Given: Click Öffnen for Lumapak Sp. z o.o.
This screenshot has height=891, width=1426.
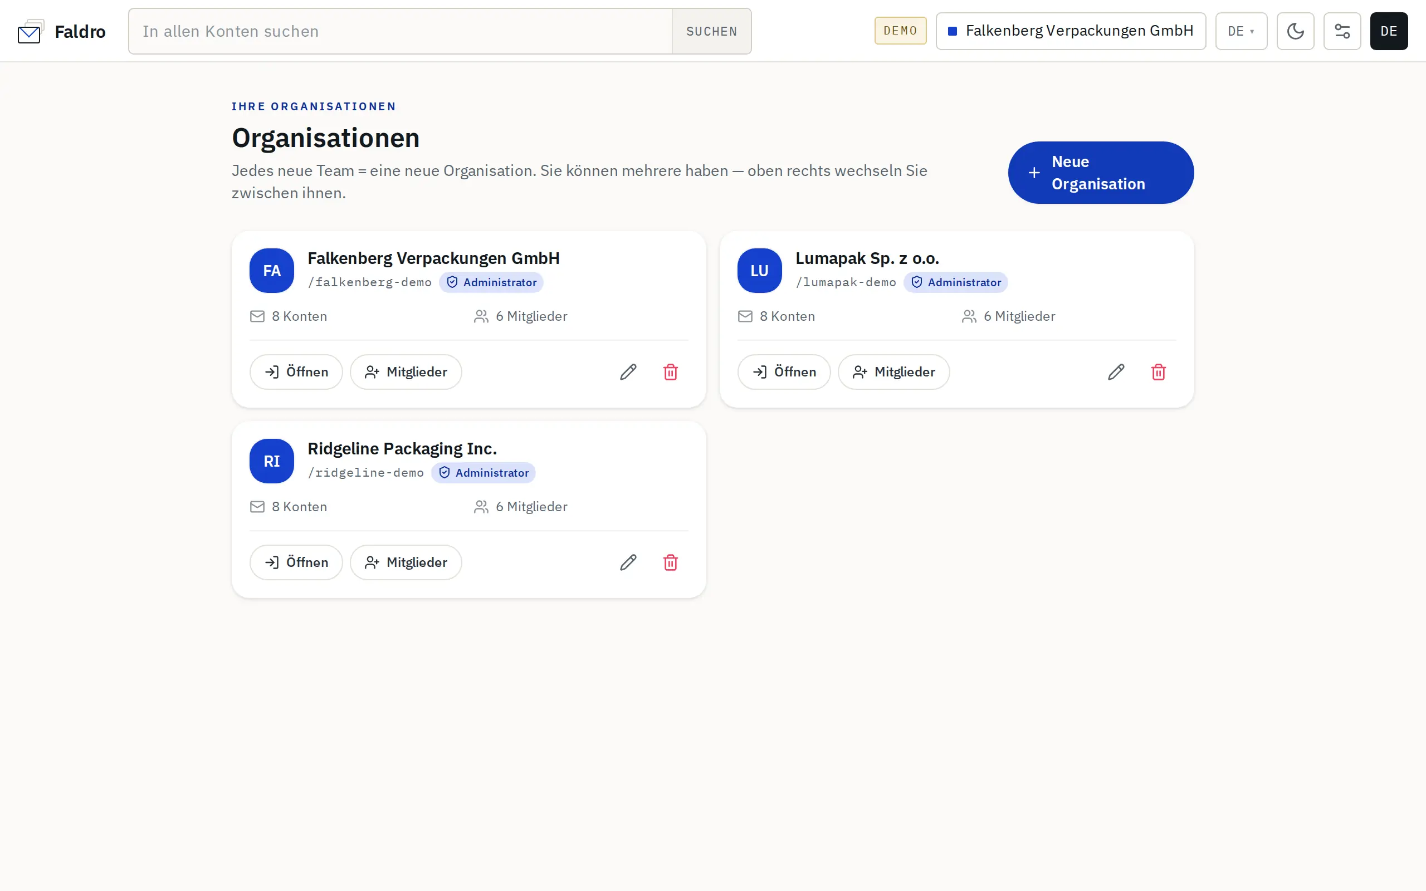Looking at the screenshot, I should [784, 372].
